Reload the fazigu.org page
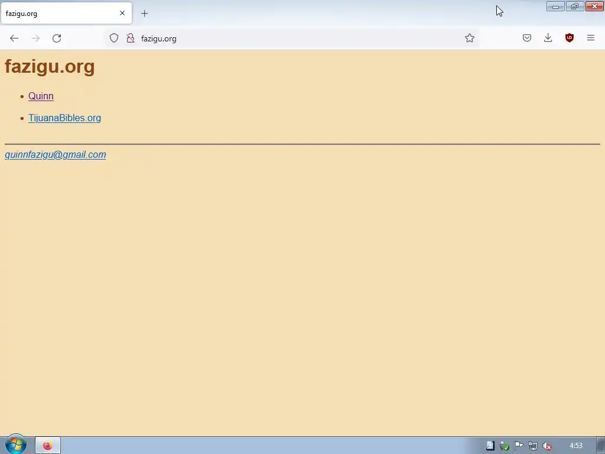 click(x=57, y=38)
